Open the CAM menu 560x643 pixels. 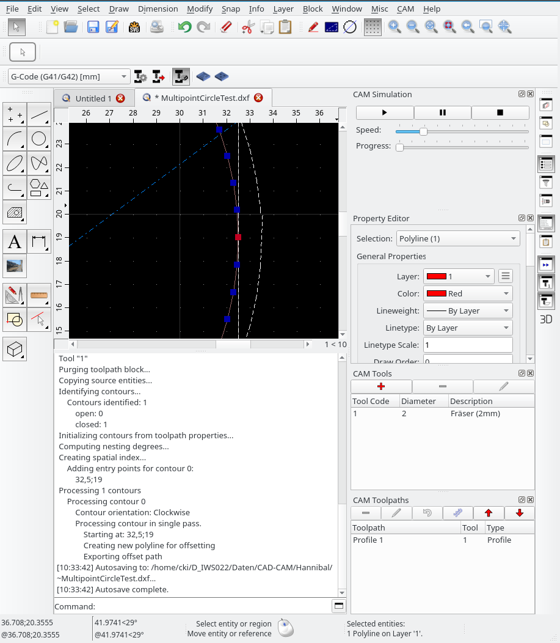(x=405, y=9)
